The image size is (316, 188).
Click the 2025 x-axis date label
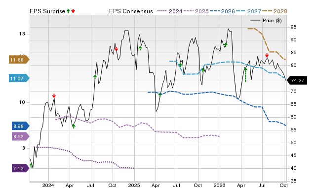click(x=134, y=185)
